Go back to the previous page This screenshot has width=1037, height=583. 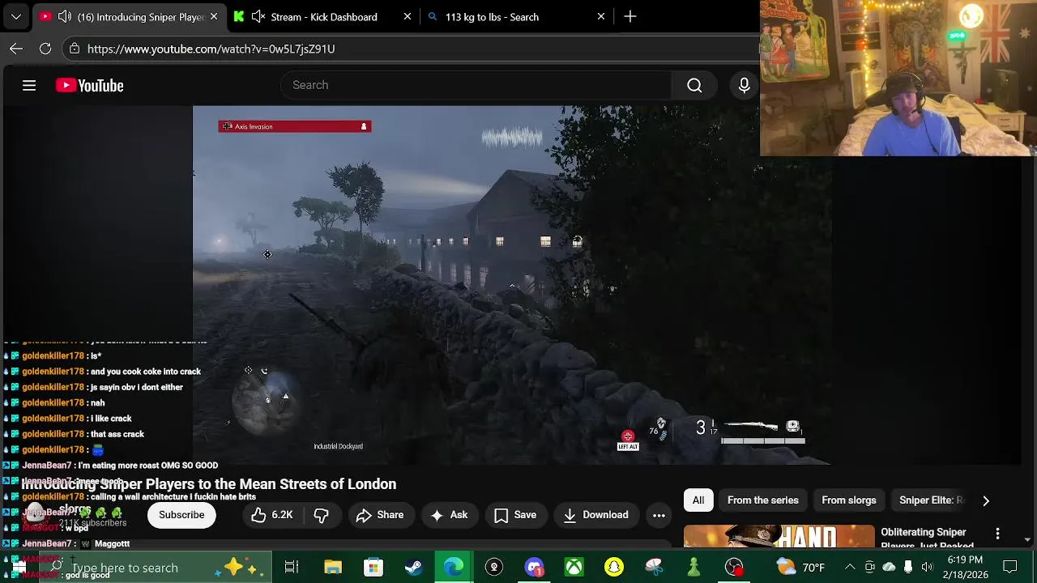click(x=16, y=49)
